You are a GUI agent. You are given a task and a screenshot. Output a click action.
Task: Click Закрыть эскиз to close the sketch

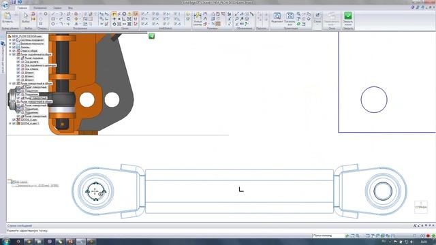tap(348, 18)
